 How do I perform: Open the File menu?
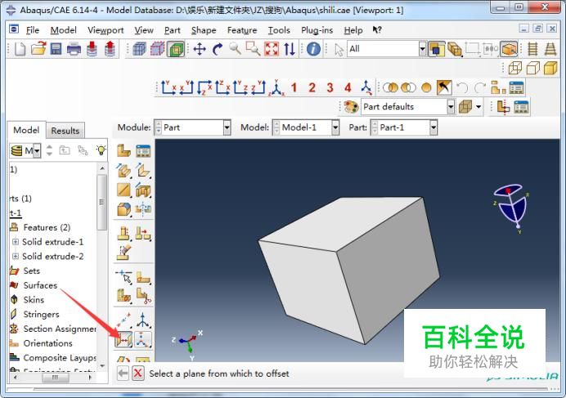point(33,30)
